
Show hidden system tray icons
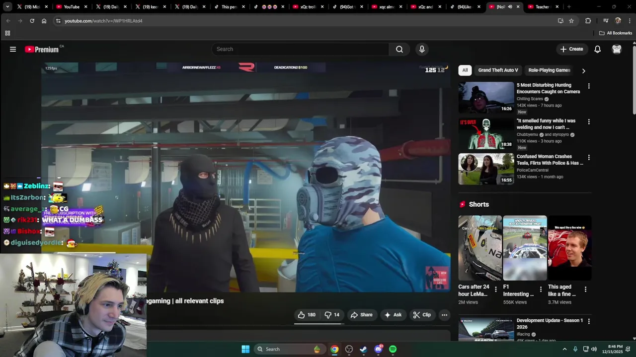point(564,349)
